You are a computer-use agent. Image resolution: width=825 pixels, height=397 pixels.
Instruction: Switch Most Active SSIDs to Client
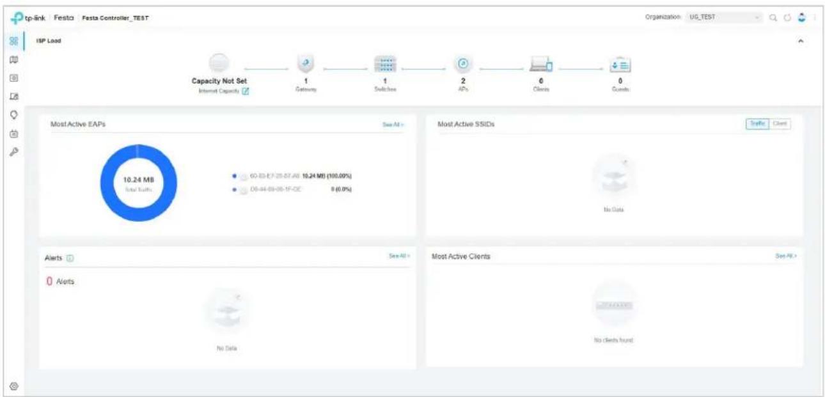click(780, 124)
